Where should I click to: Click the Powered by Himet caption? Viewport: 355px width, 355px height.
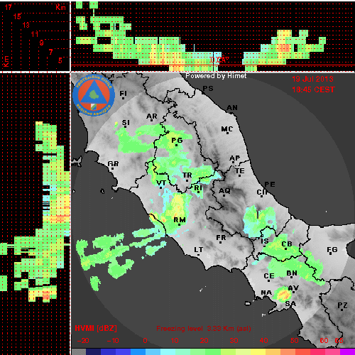click(216, 76)
